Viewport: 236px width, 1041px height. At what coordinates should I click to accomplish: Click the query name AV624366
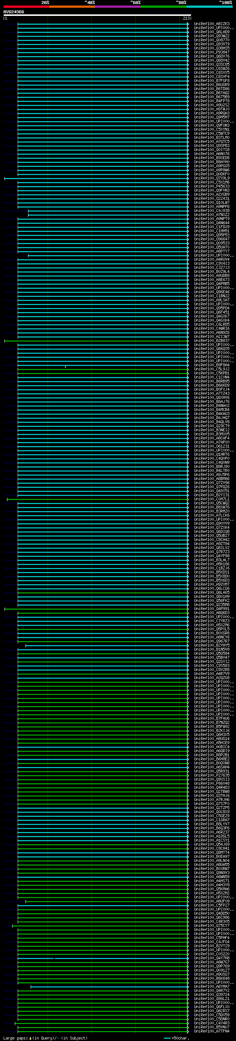14,12
